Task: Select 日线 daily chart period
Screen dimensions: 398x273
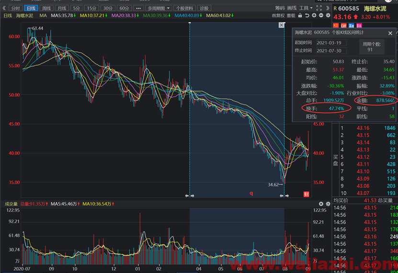Action: (31, 8)
